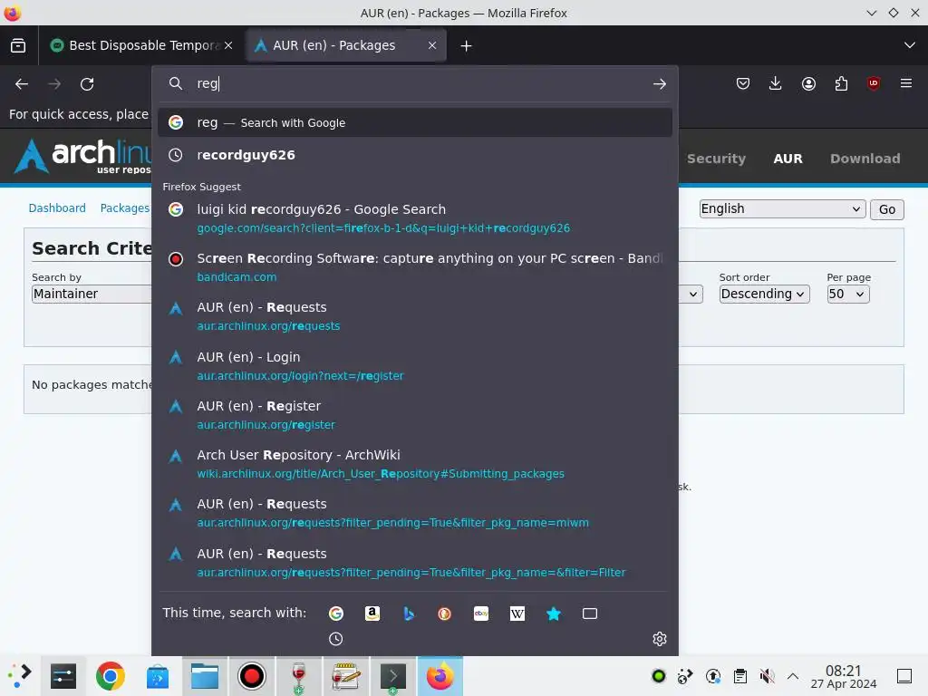The image size is (928, 696).
Task: Select 'reg — Search with Google' suggestion
Action: coord(415,122)
